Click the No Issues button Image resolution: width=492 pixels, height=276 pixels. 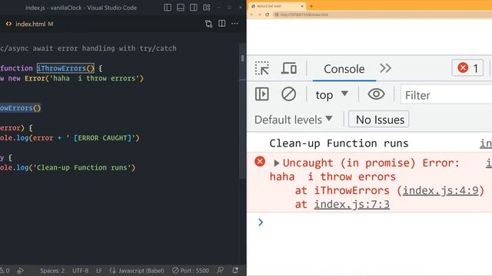coord(379,120)
